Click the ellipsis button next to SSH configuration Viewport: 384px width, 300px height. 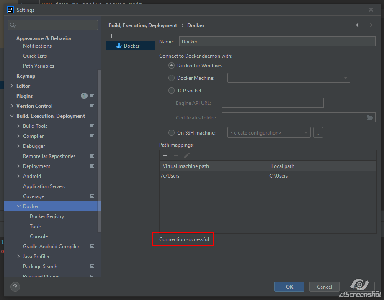click(318, 132)
